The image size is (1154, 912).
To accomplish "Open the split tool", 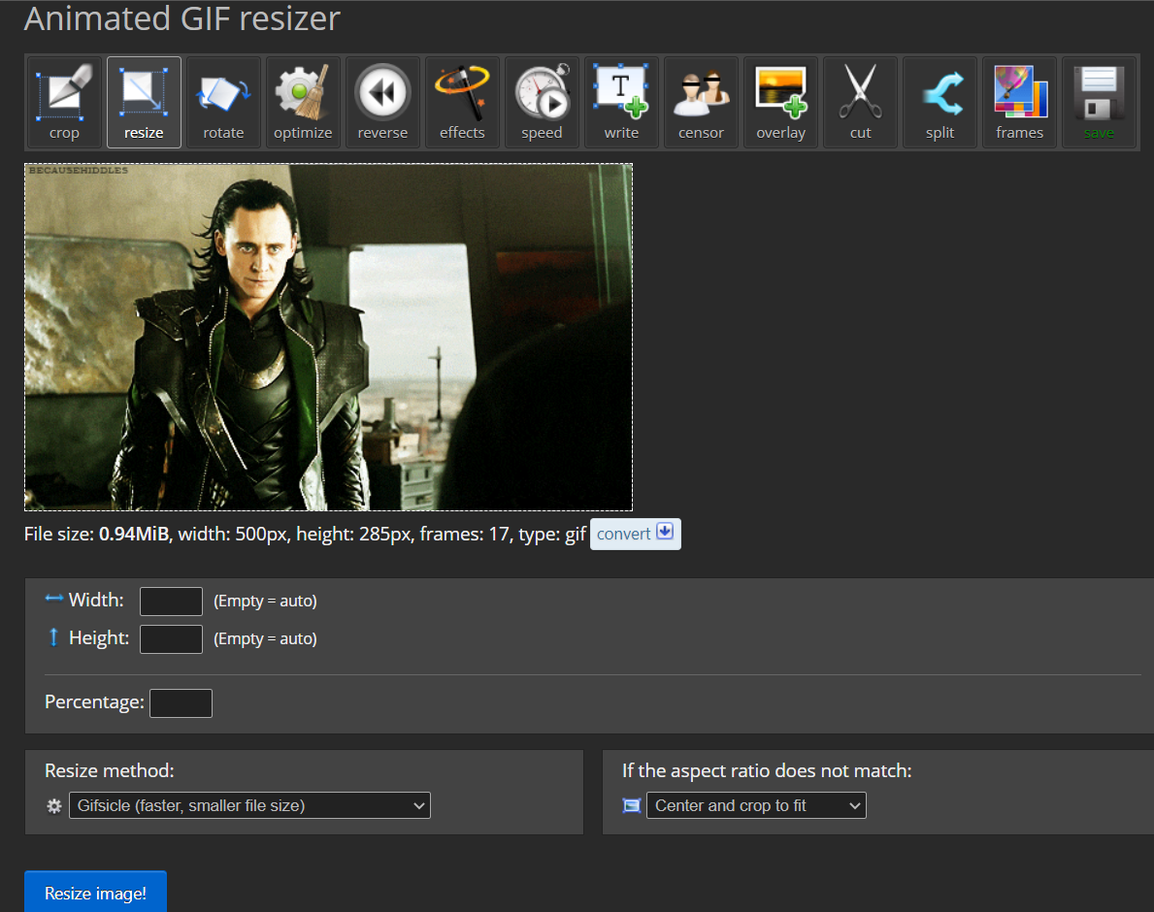I will point(940,102).
